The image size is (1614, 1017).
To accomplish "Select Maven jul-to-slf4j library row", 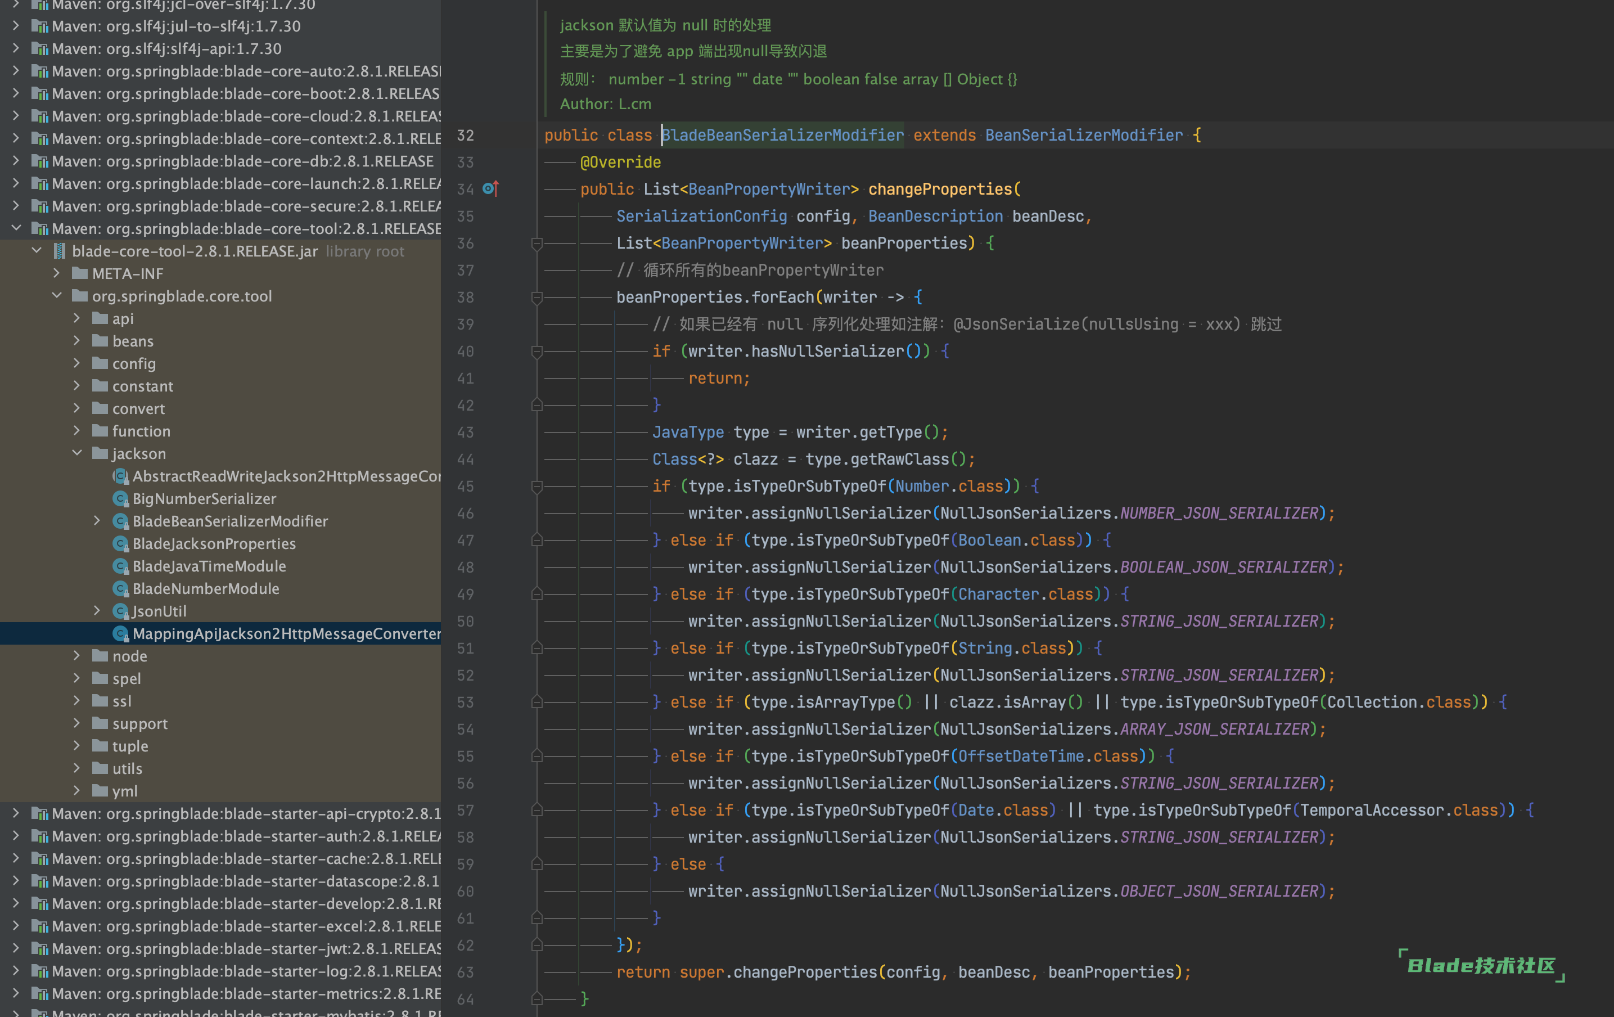I will point(220,27).
